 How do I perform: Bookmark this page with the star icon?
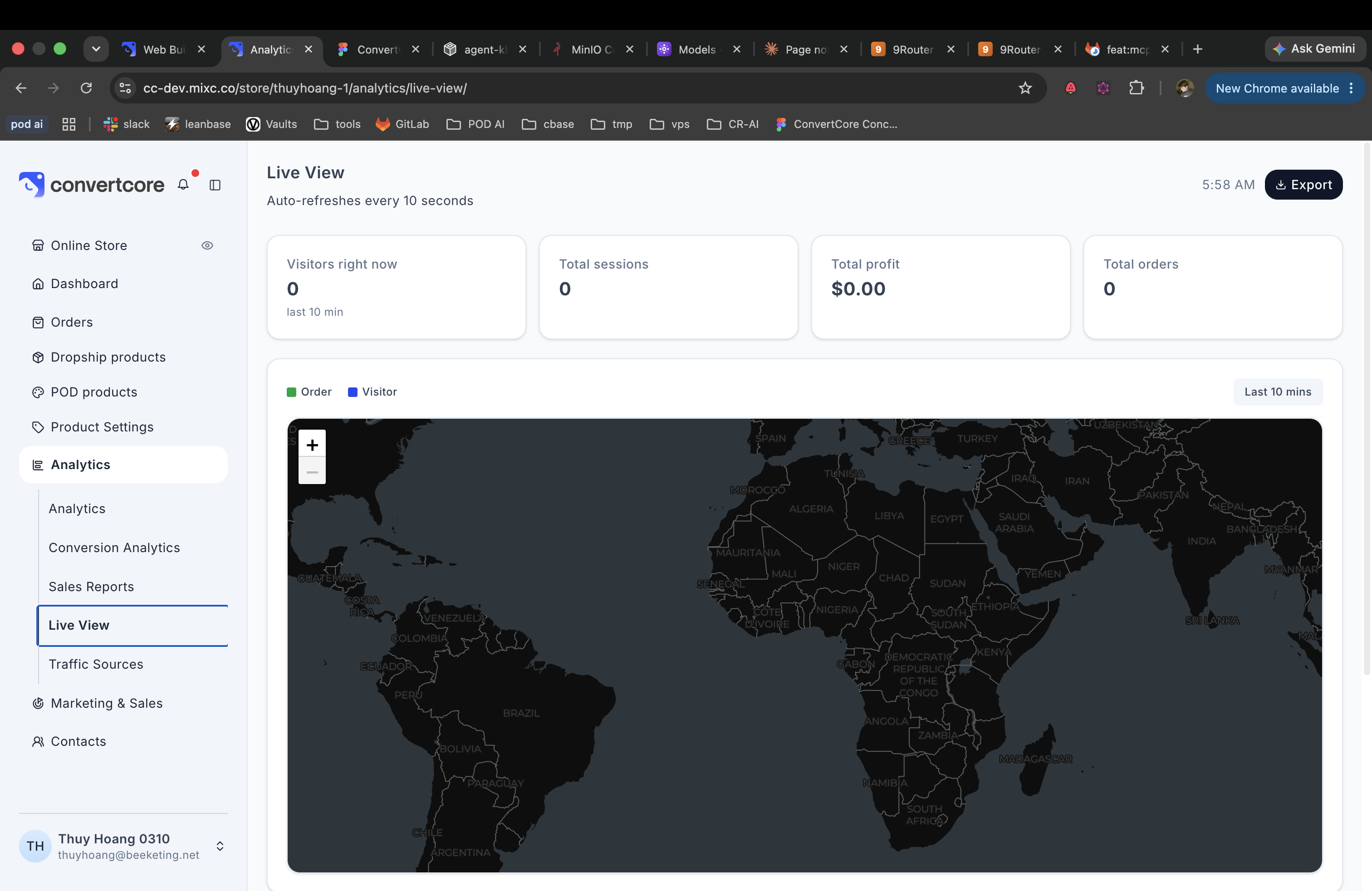(1024, 88)
